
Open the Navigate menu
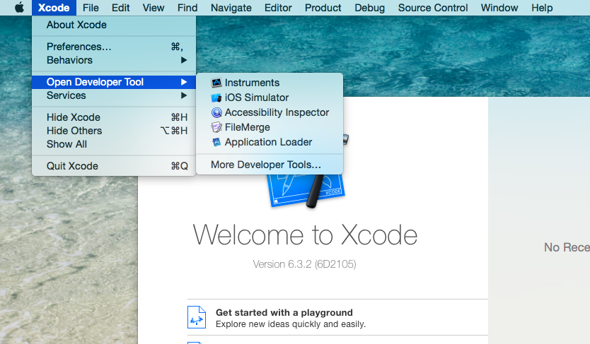tap(231, 8)
